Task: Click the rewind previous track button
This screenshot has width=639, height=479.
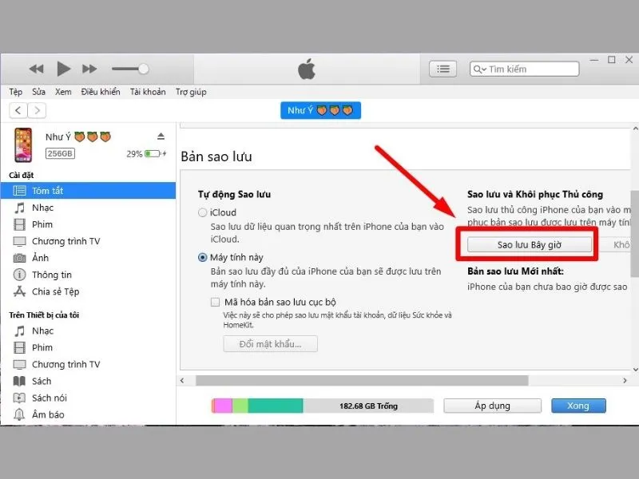Action: [x=36, y=69]
